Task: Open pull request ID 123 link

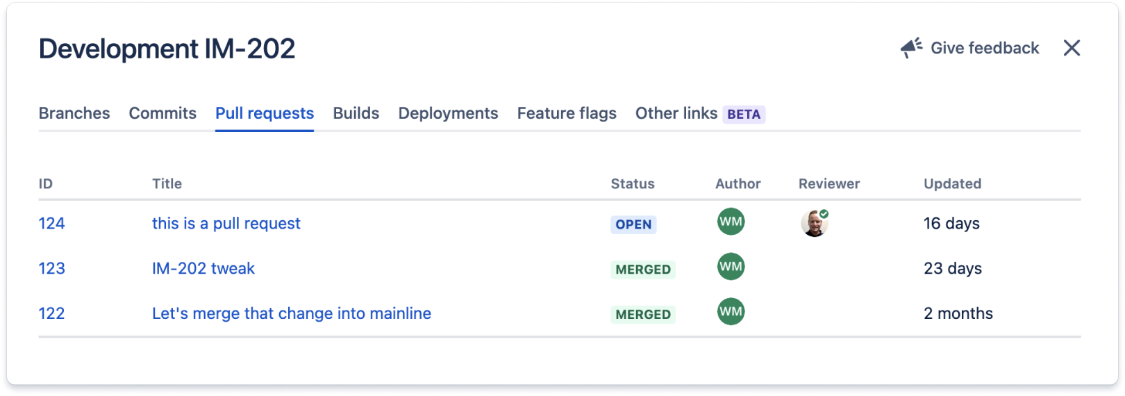Action: click(51, 269)
